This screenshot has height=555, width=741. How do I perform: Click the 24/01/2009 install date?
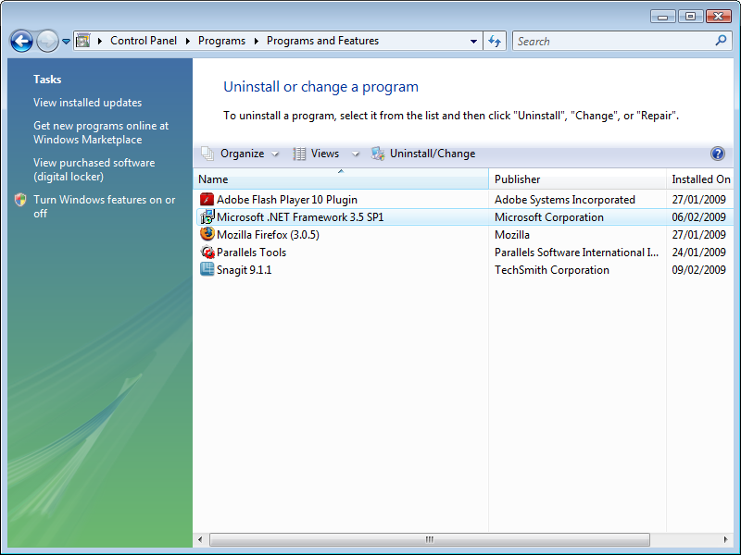[698, 253]
